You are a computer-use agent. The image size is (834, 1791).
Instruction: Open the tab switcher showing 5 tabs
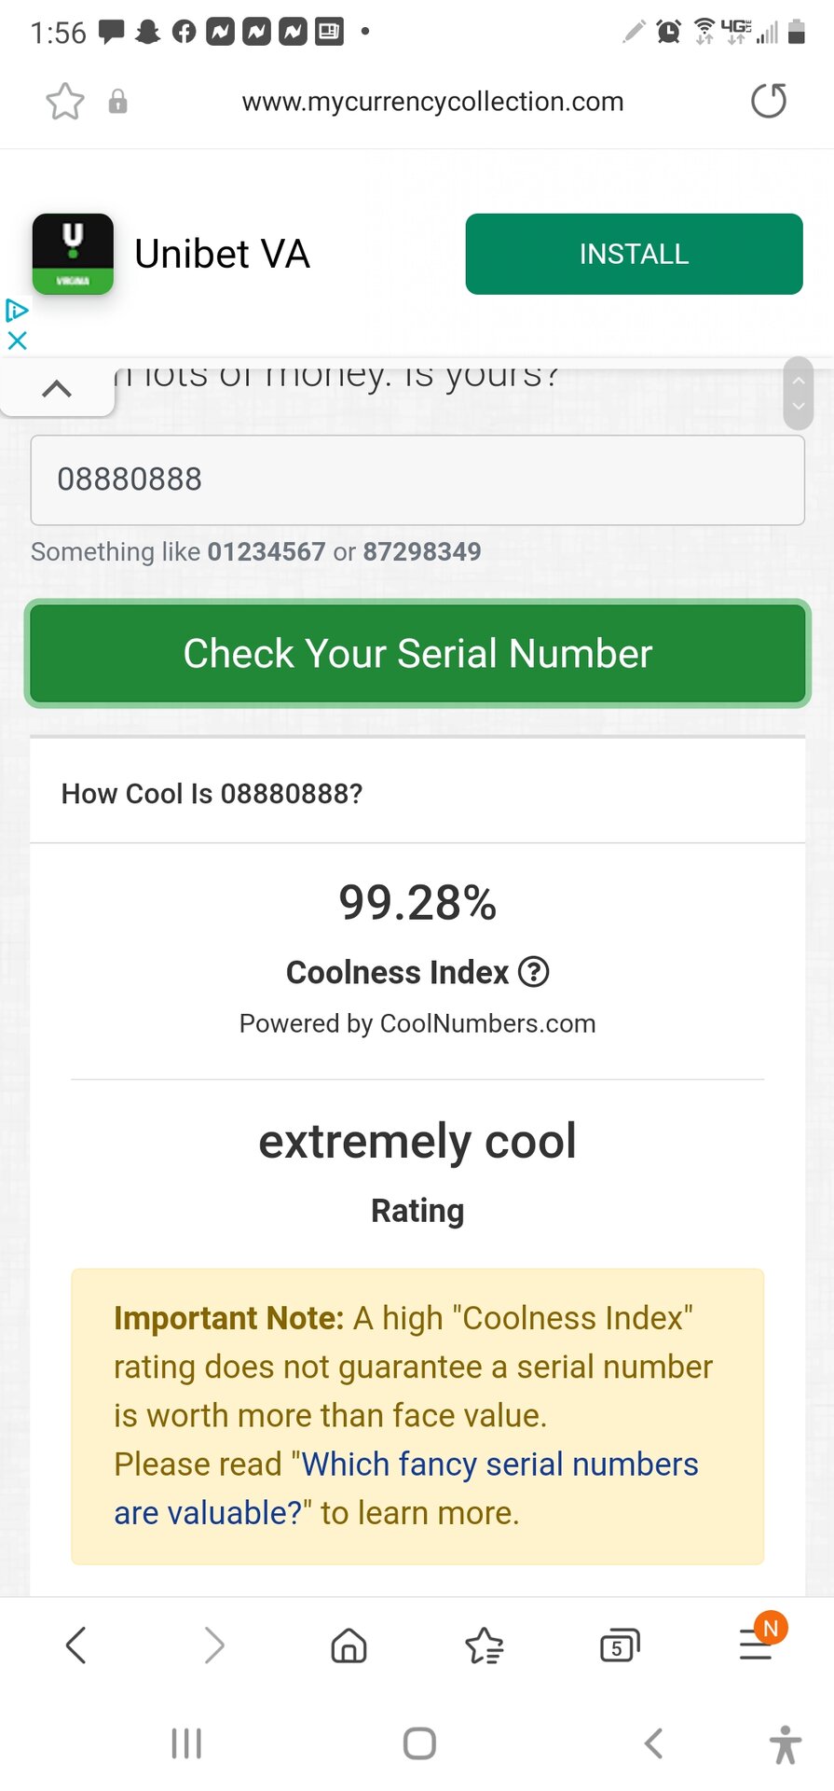pos(620,1645)
